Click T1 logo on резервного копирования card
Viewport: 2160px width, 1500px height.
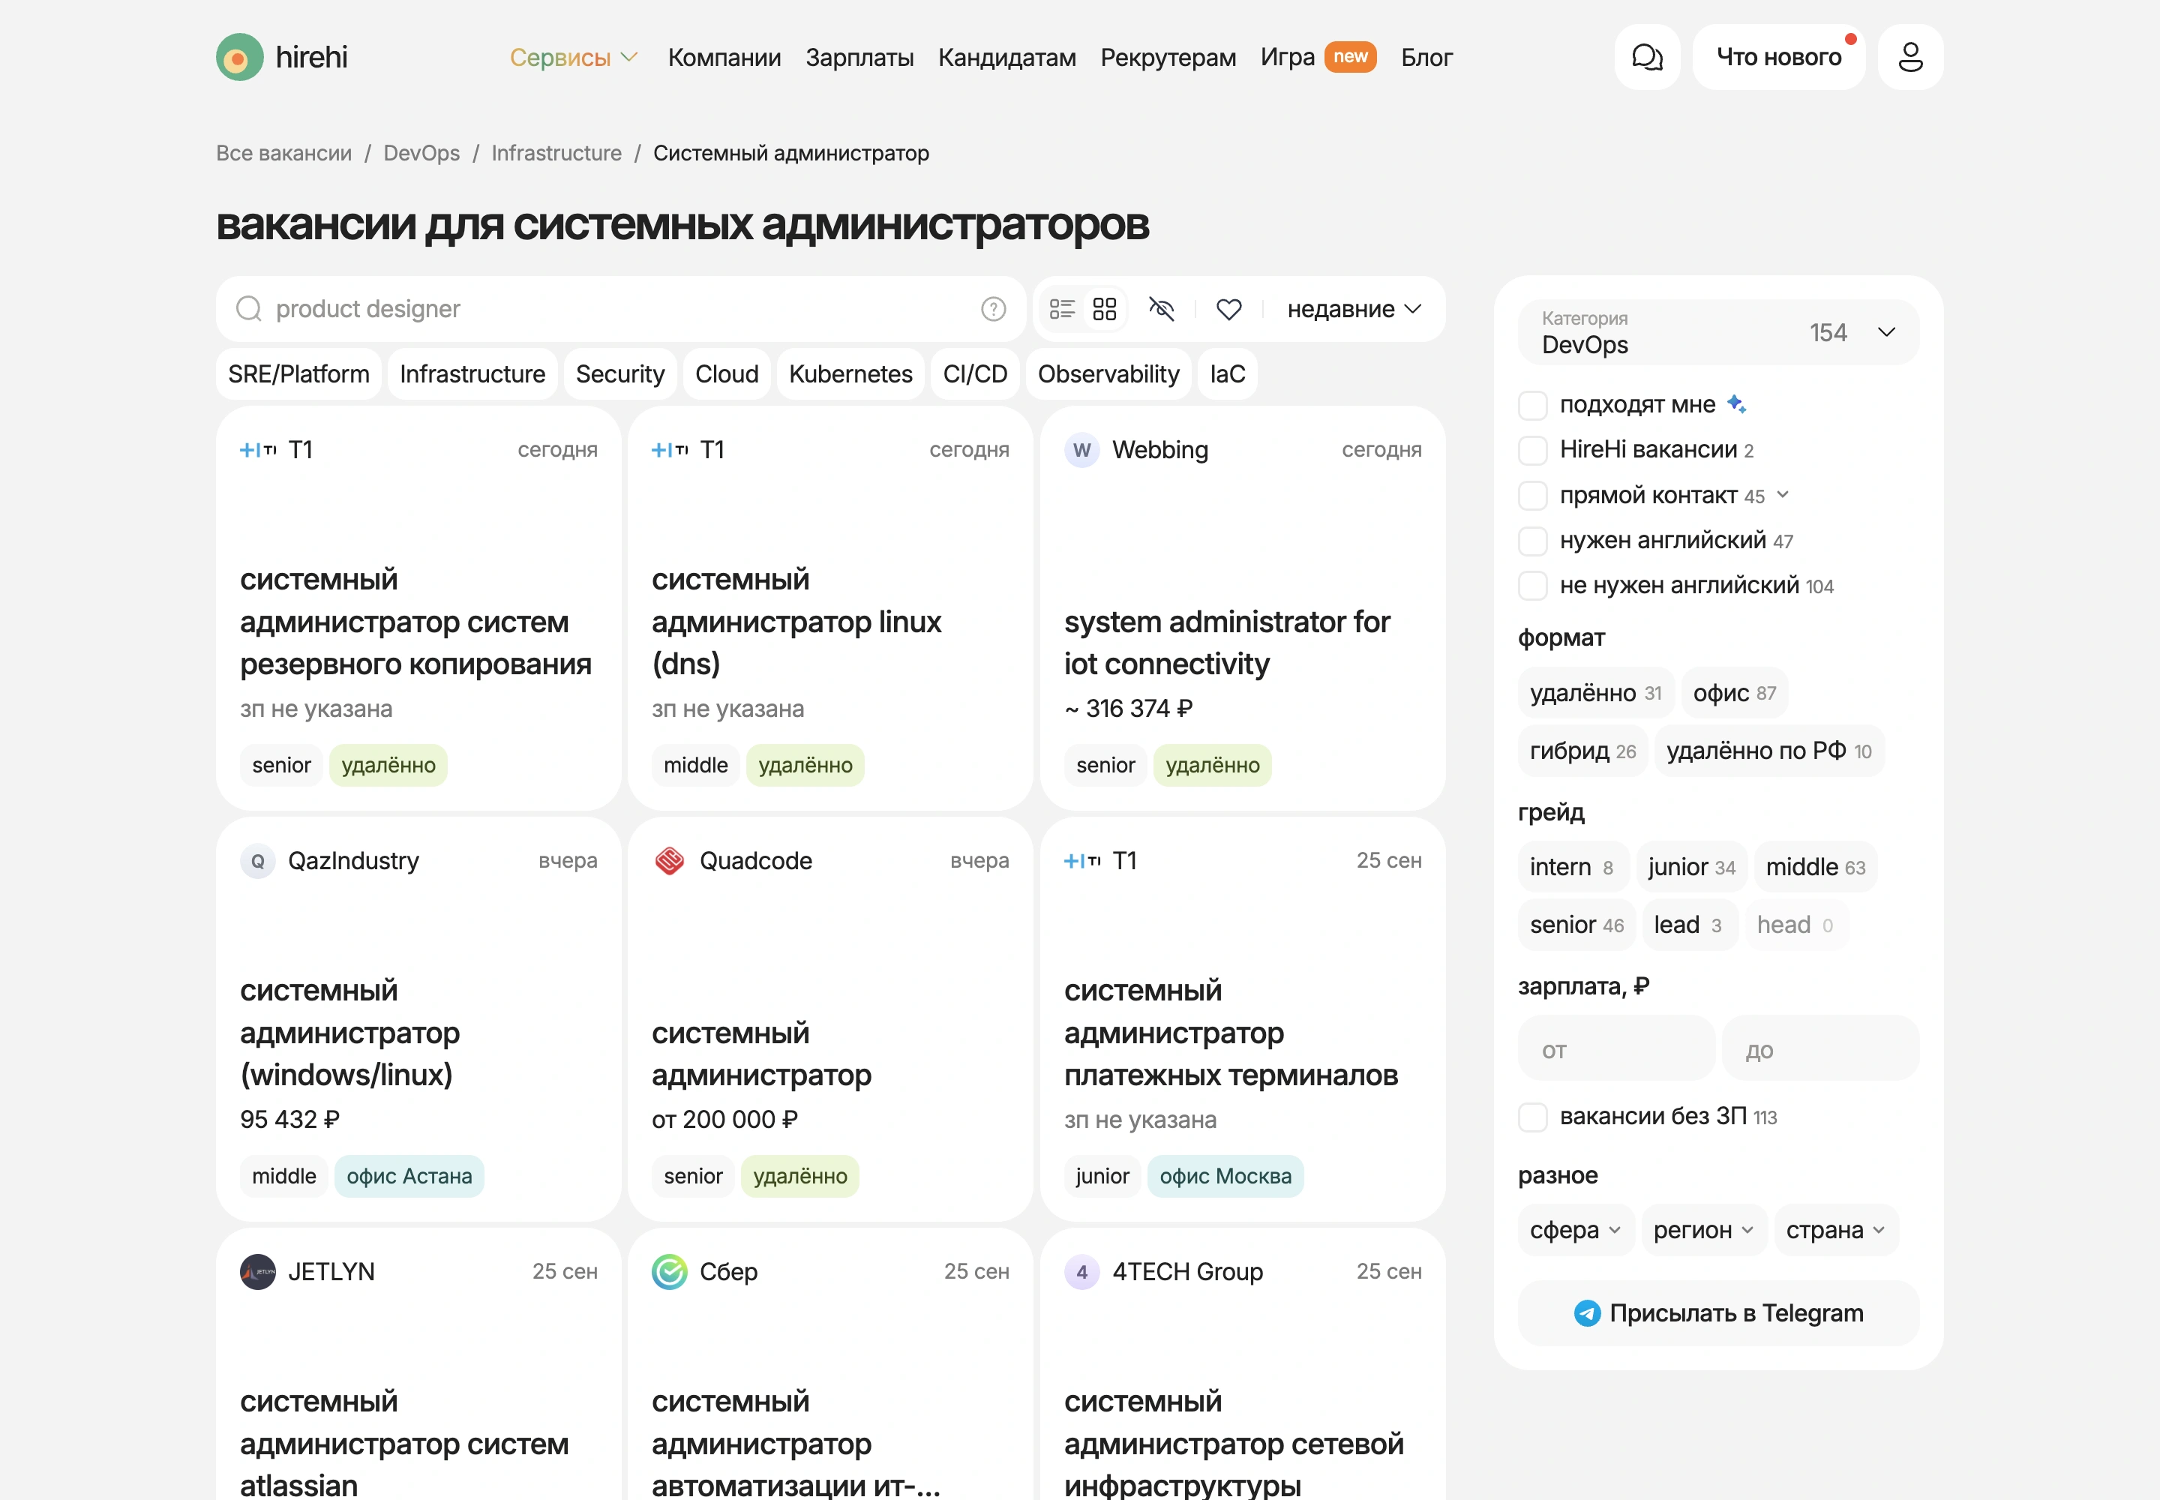[257, 450]
